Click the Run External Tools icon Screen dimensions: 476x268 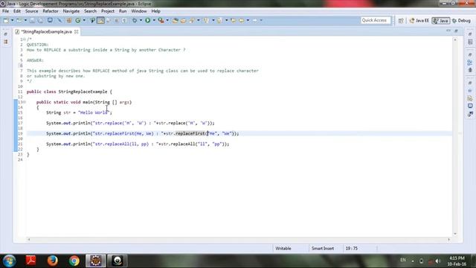coord(161,20)
